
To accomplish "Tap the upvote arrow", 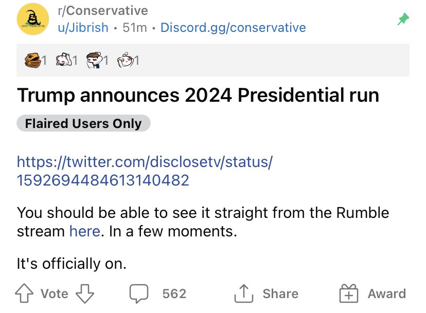I will (x=24, y=293).
